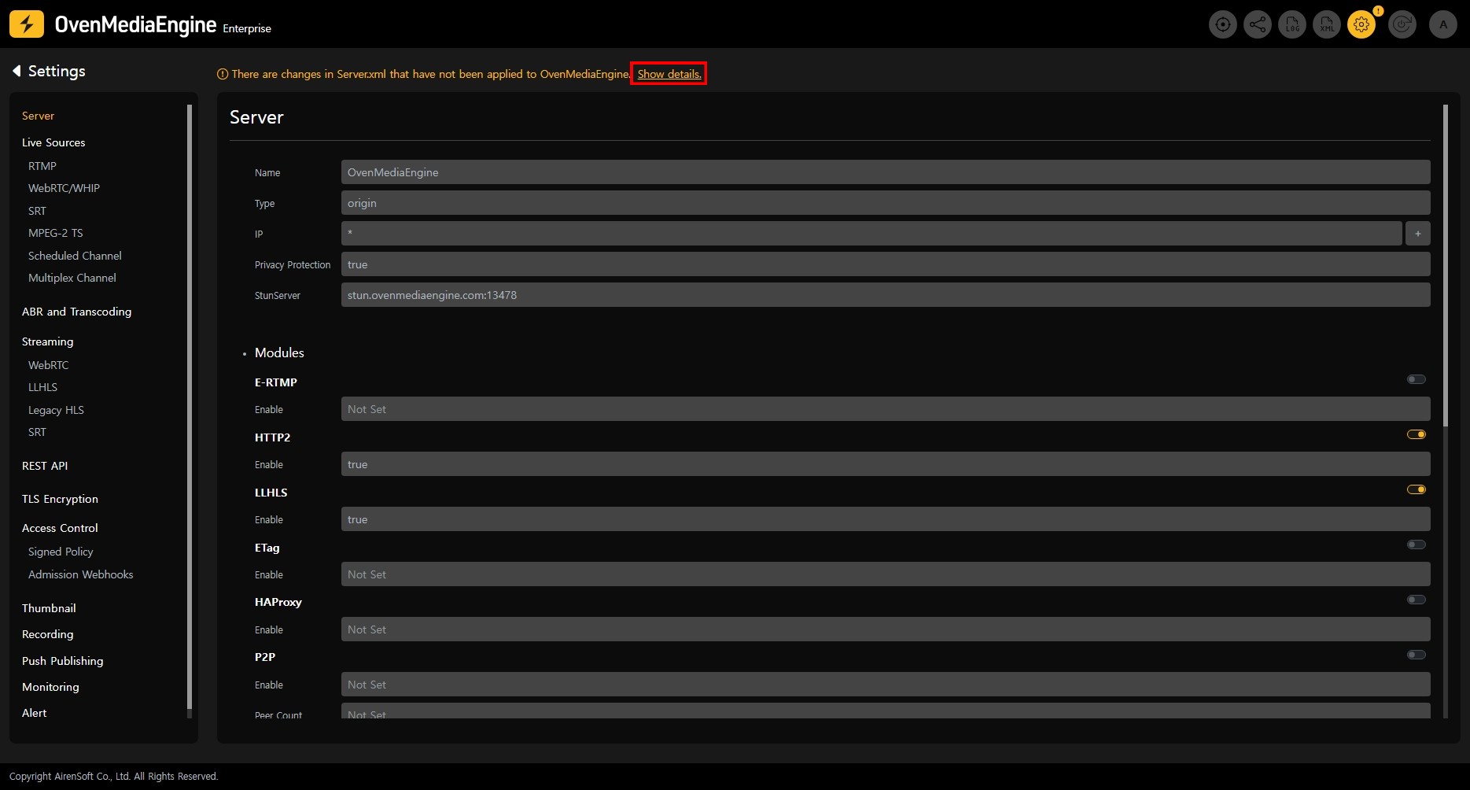Click the Enterprise edition label
1470x790 pixels.
(x=247, y=28)
